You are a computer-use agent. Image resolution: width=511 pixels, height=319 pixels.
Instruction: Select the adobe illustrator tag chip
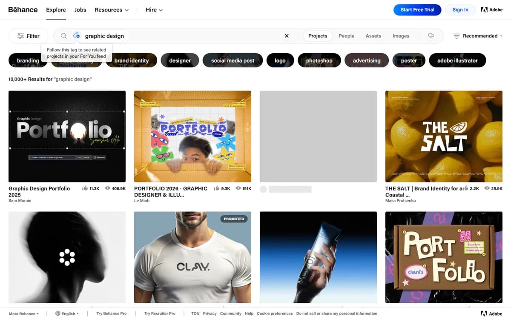[x=457, y=60]
